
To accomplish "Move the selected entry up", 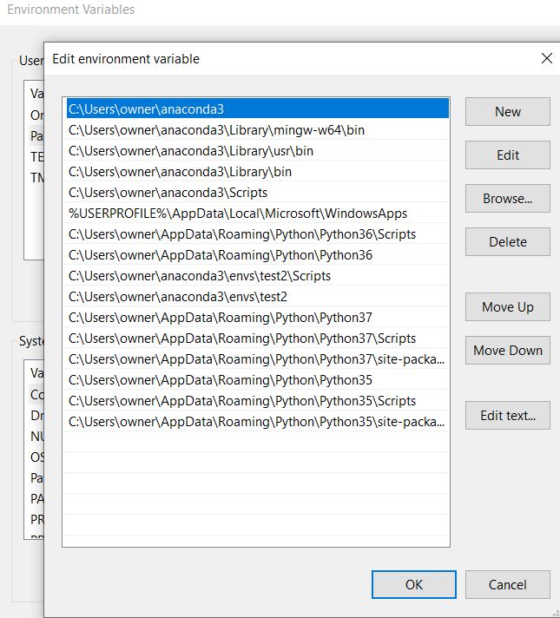I will click(x=508, y=306).
